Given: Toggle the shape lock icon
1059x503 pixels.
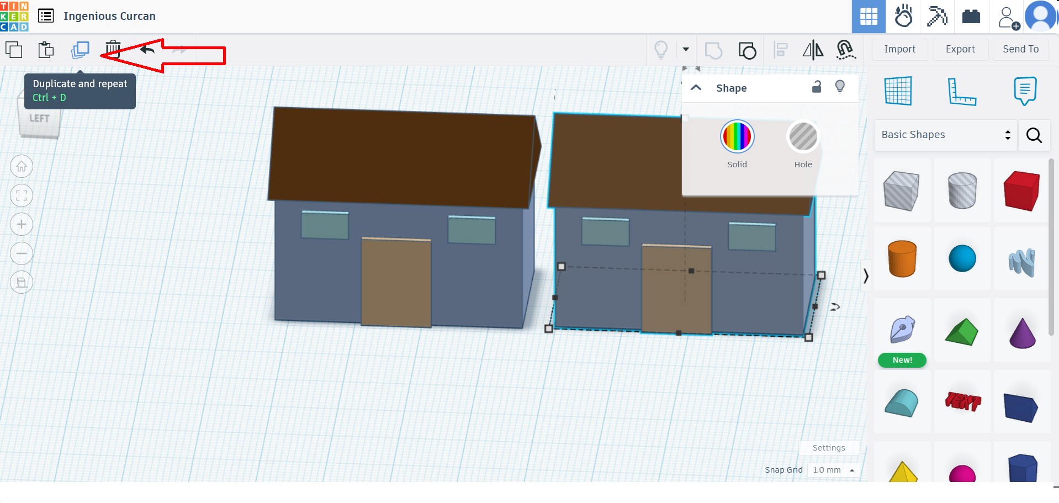Looking at the screenshot, I should pyautogui.click(x=817, y=87).
